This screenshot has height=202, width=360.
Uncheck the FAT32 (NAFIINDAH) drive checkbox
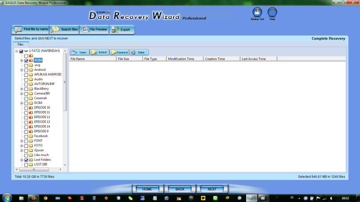point(21,51)
